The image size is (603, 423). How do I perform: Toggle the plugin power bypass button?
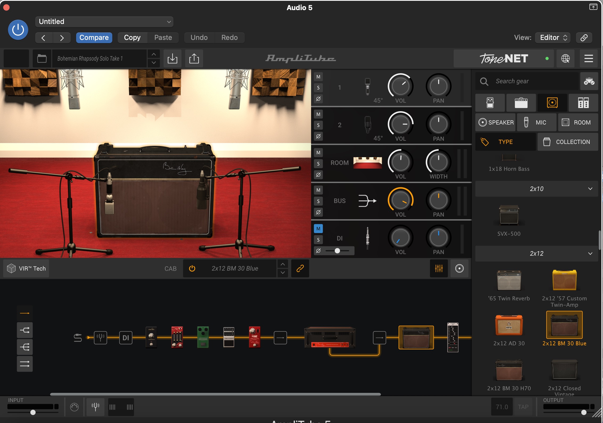pyautogui.click(x=18, y=30)
